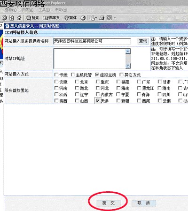The width and height of the screenshot is (188, 211).
Task: Click the IP address box scroll-up arrow
Action: click(128, 51)
